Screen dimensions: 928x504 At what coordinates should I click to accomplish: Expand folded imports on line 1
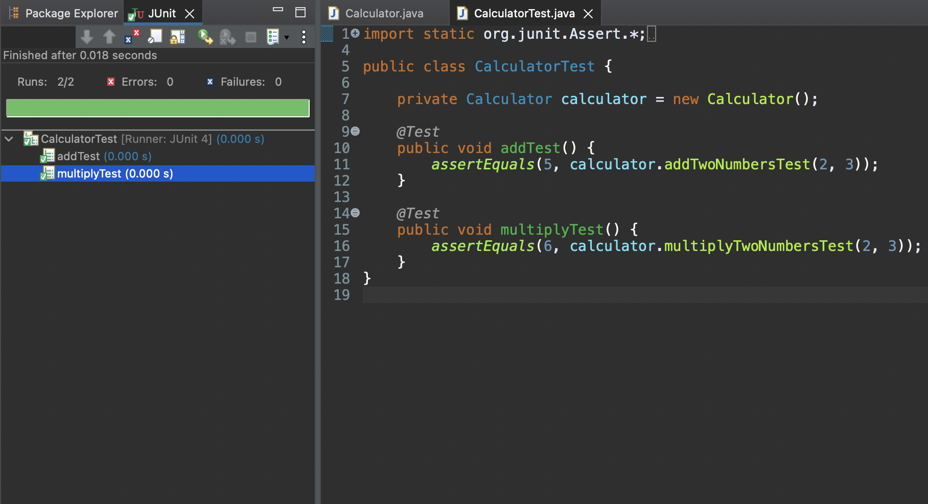pyautogui.click(x=355, y=33)
